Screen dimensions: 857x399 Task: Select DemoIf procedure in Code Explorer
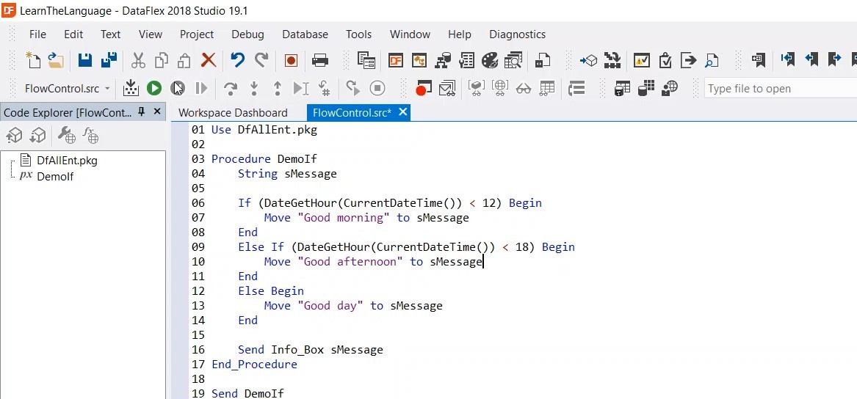point(55,176)
